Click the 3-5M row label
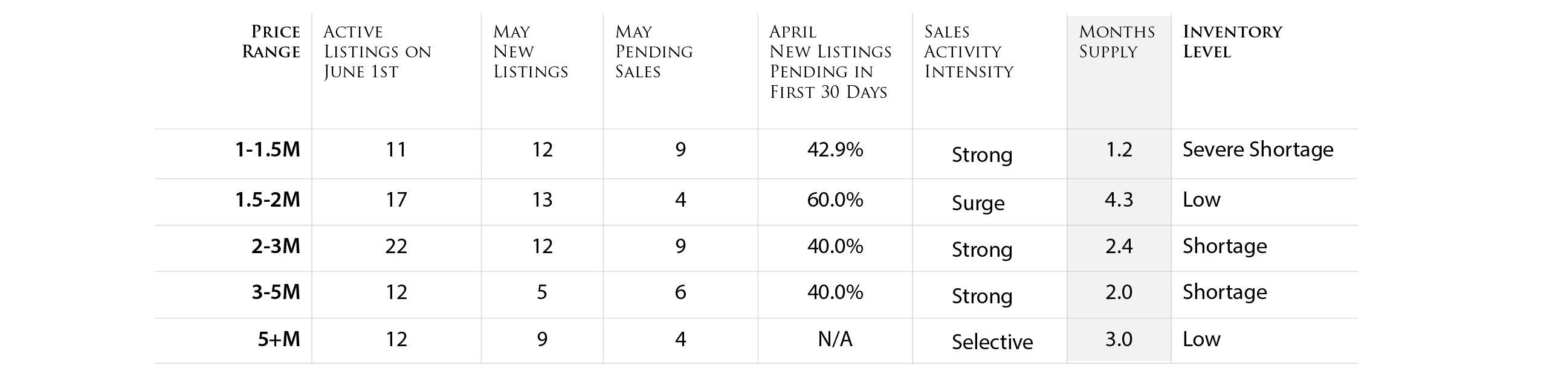The image size is (1541, 377). point(276,292)
